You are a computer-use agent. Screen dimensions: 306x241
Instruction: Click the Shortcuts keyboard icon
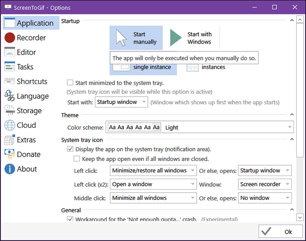(x=9, y=81)
